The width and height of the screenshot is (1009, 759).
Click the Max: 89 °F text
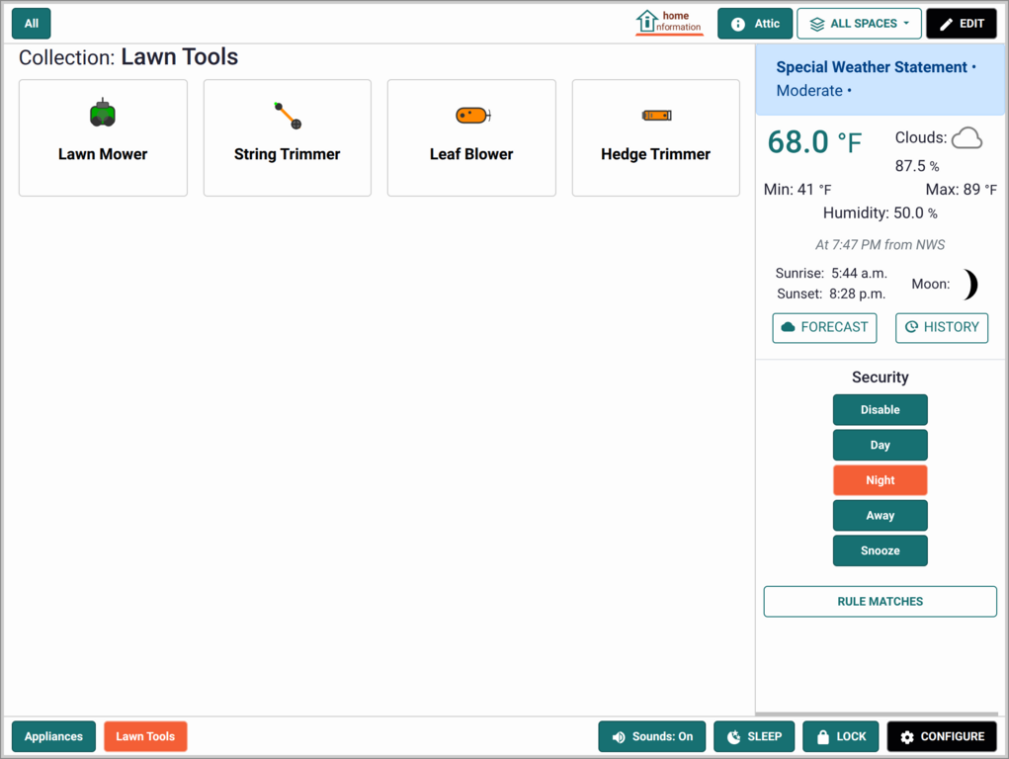click(961, 190)
